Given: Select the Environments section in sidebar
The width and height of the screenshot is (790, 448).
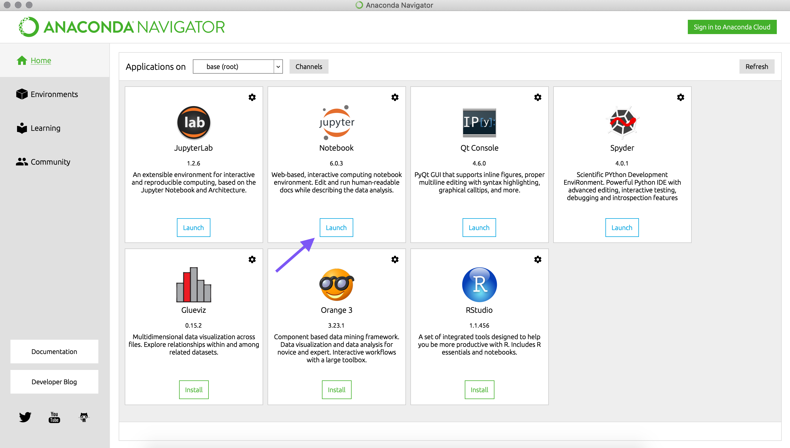Looking at the screenshot, I should pyautogui.click(x=54, y=94).
